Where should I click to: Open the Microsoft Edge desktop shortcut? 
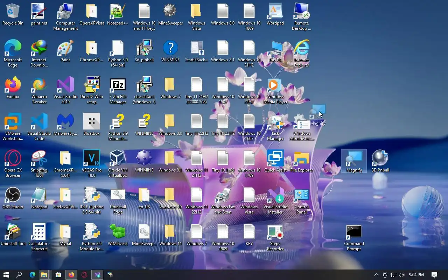(x=13, y=54)
